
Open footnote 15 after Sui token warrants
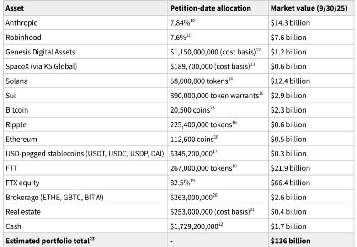click(x=261, y=93)
